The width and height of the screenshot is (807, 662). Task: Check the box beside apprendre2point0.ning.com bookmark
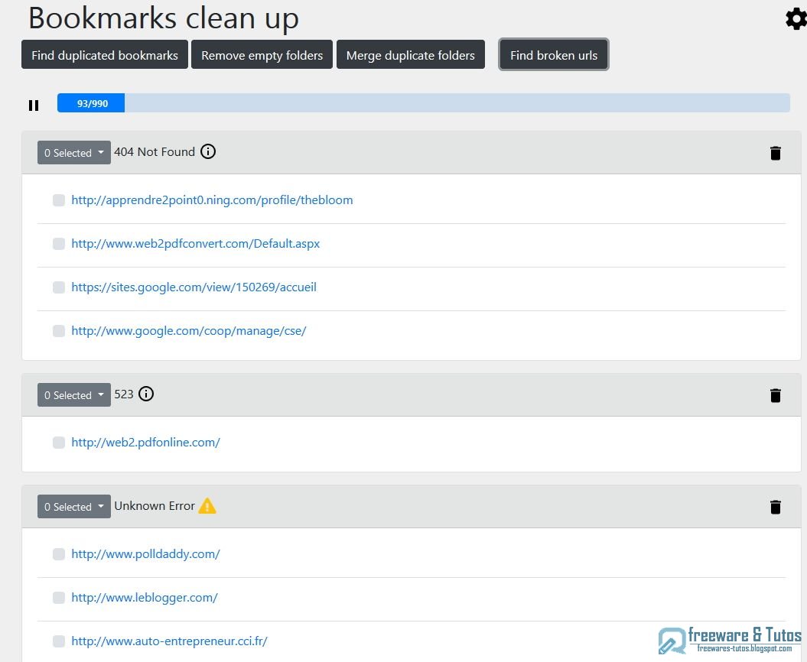click(x=59, y=200)
